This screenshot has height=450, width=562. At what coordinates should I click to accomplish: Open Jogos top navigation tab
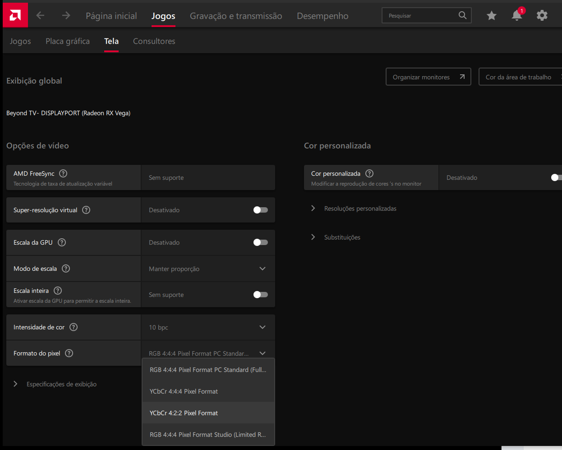coord(163,16)
